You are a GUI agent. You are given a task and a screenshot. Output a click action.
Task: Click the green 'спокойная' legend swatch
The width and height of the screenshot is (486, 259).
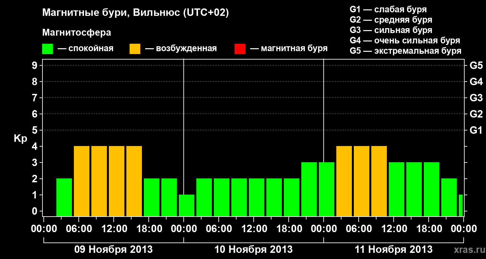click(x=47, y=49)
